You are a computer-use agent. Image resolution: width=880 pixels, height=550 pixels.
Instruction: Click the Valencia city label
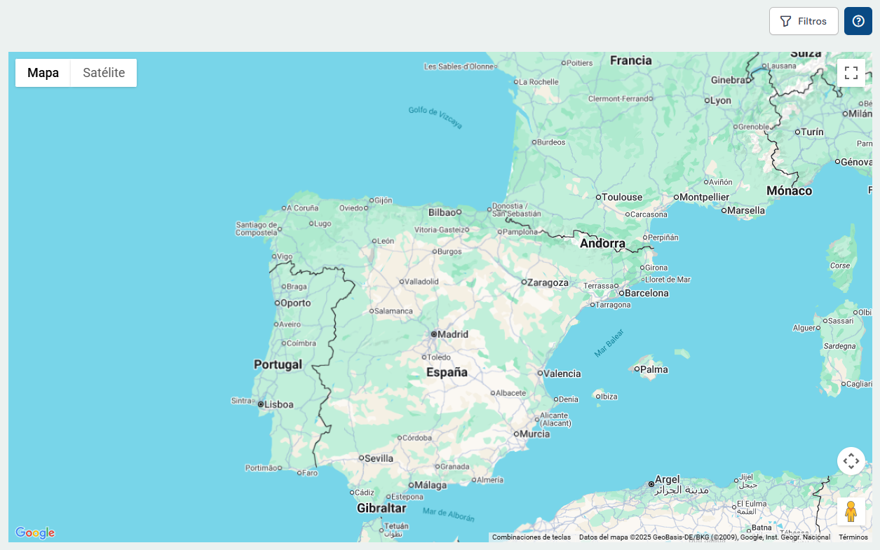[562, 373]
